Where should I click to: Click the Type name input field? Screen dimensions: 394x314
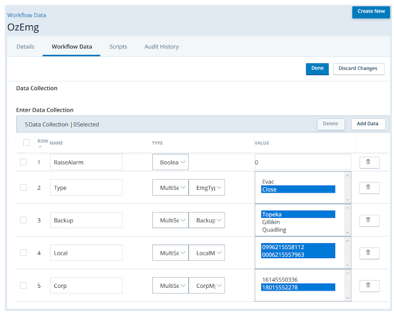click(x=86, y=187)
